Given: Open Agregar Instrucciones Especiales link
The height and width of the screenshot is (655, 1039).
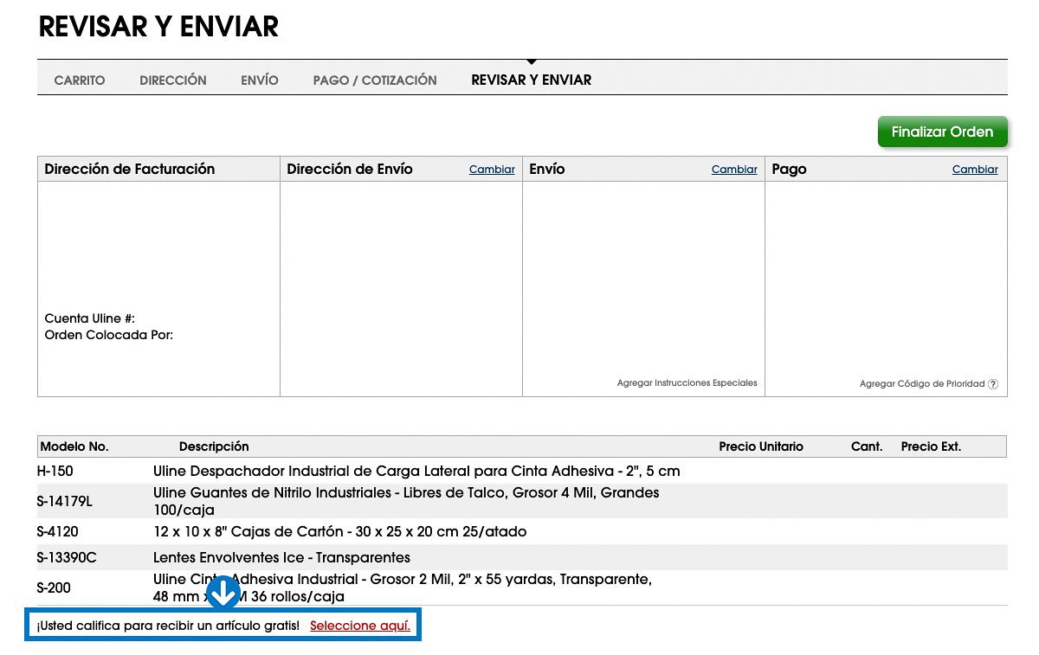Looking at the screenshot, I should click(x=687, y=382).
